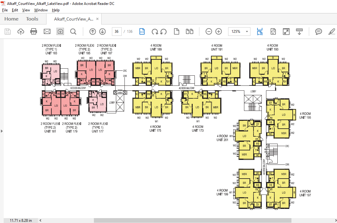The width and height of the screenshot is (337, 223).
Task: Toggle two-page view mode
Action: click(190, 32)
